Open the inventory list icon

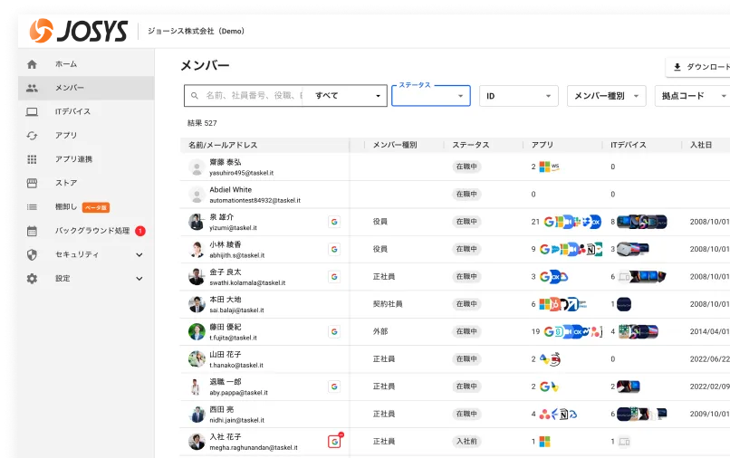(32, 207)
